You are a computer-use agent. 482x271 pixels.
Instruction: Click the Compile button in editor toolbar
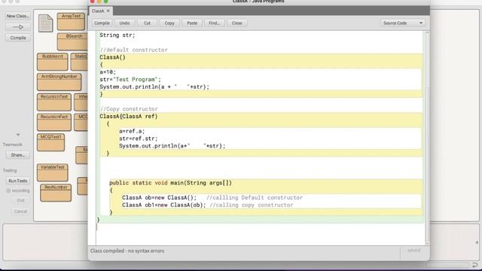[x=102, y=23]
